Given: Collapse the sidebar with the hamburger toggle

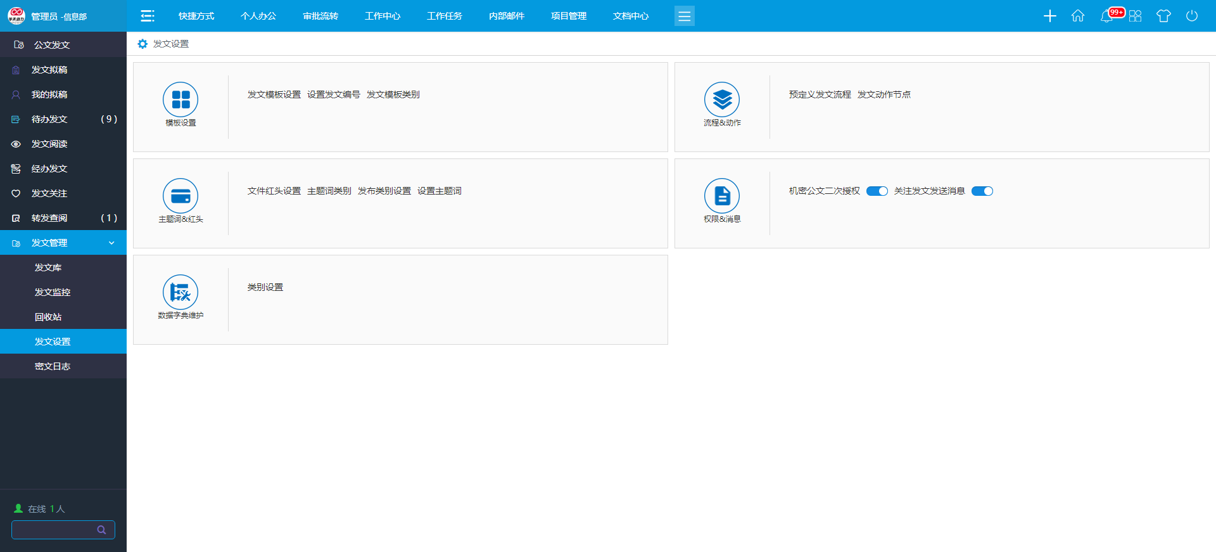Looking at the screenshot, I should (x=148, y=16).
